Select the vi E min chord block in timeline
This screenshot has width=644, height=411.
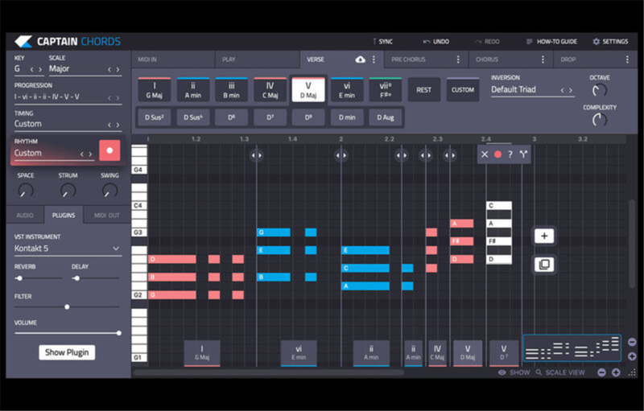(x=298, y=352)
